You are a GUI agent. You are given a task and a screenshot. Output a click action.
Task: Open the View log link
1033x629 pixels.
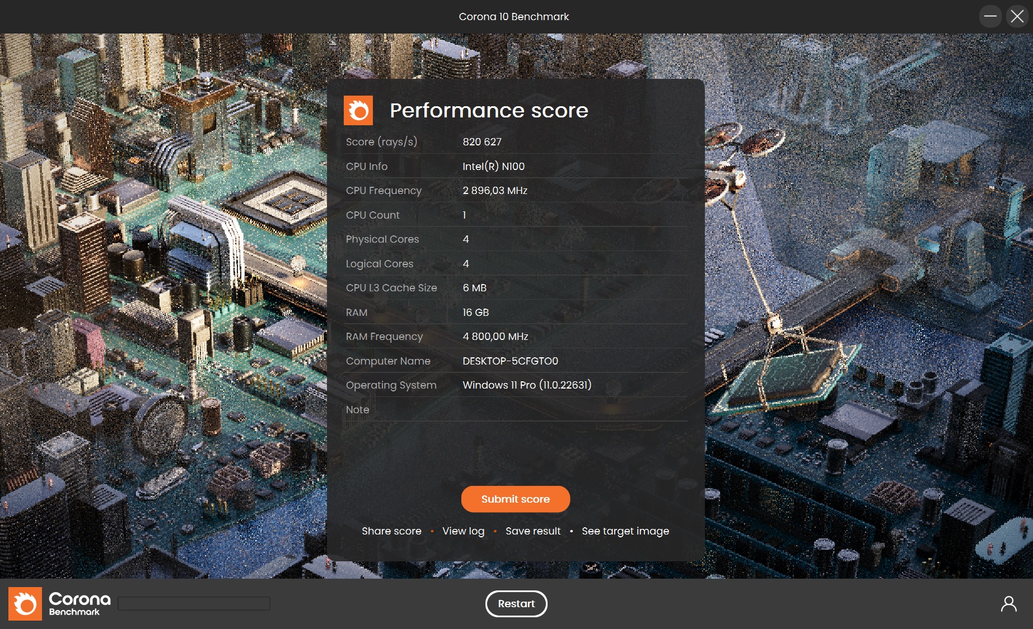(x=464, y=531)
